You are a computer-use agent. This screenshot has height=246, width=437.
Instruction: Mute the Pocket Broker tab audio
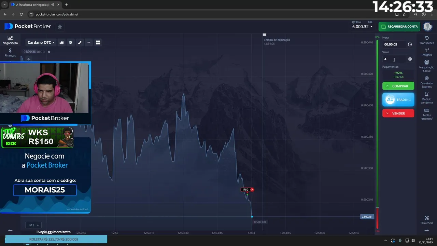[x=53, y=4]
